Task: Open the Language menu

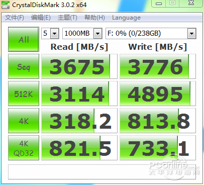Action: [126, 18]
